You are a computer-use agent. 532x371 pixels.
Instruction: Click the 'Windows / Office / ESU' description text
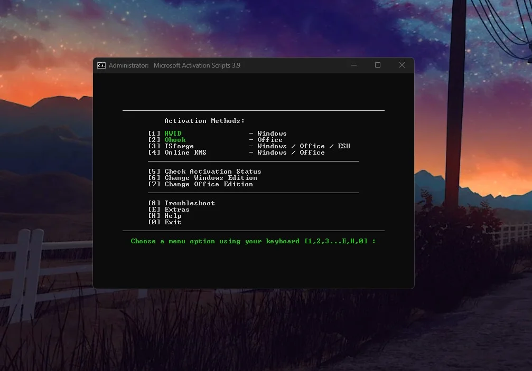304,146
